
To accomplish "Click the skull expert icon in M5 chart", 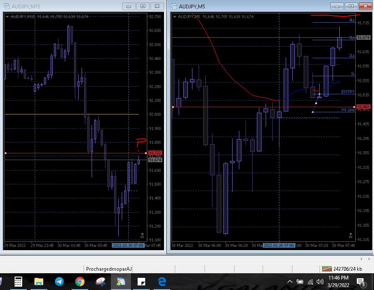I will pos(351,236).
